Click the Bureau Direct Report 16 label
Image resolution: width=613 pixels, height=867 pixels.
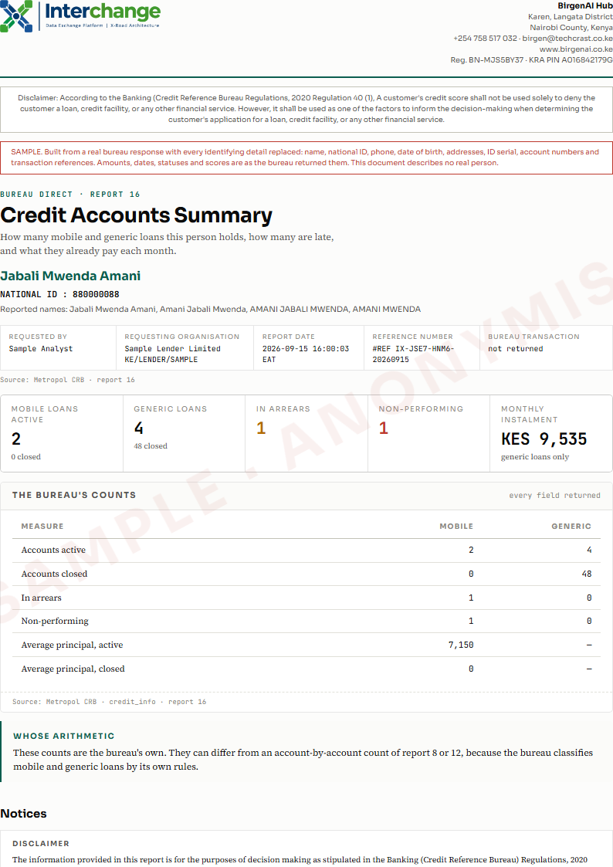point(70,194)
